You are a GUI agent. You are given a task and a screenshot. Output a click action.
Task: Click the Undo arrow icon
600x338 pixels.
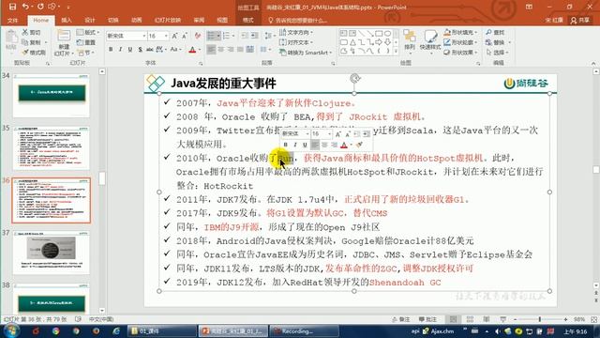25,7
